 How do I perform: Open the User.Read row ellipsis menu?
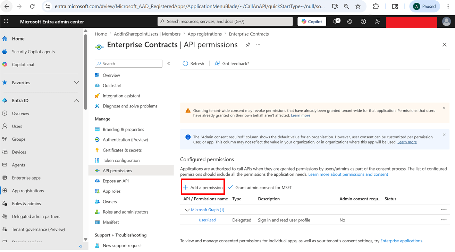pos(444,220)
